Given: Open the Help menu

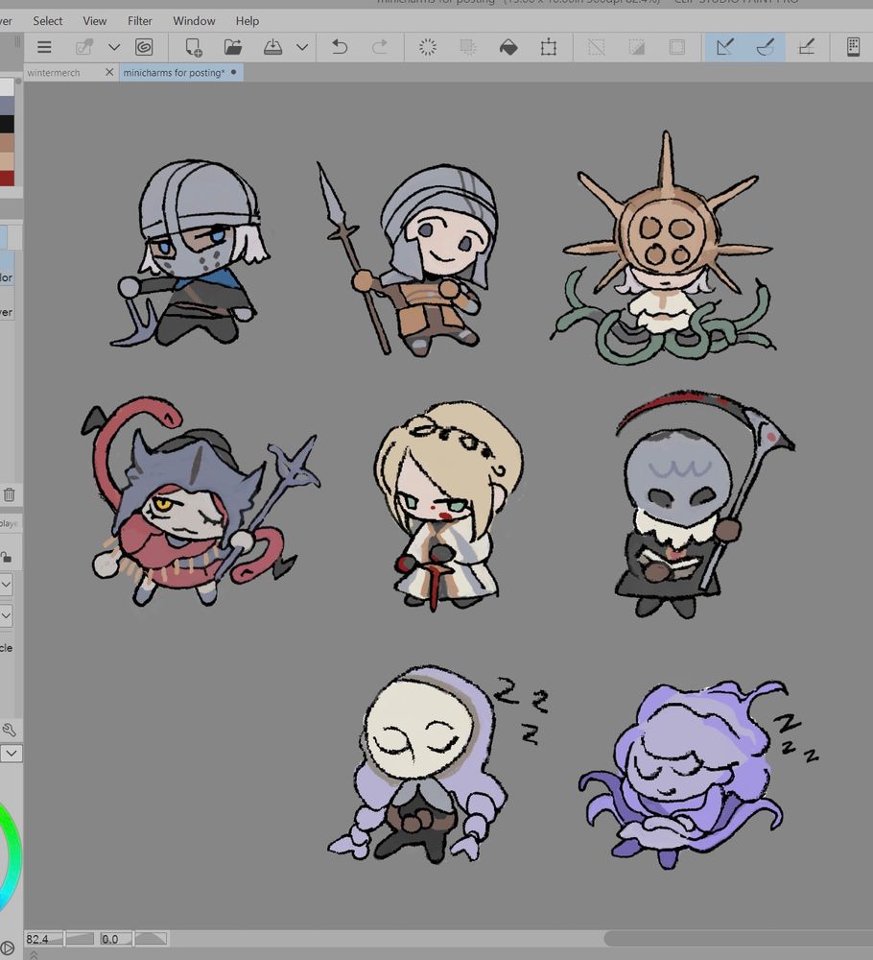Looking at the screenshot, I should 248,21.
